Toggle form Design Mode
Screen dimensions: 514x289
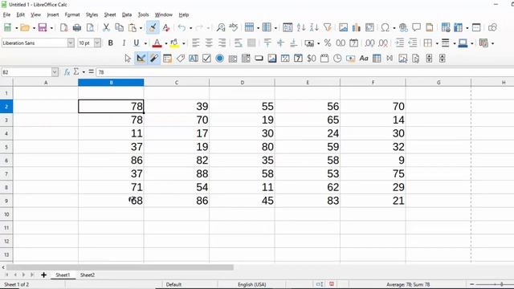tap(141, 59)
